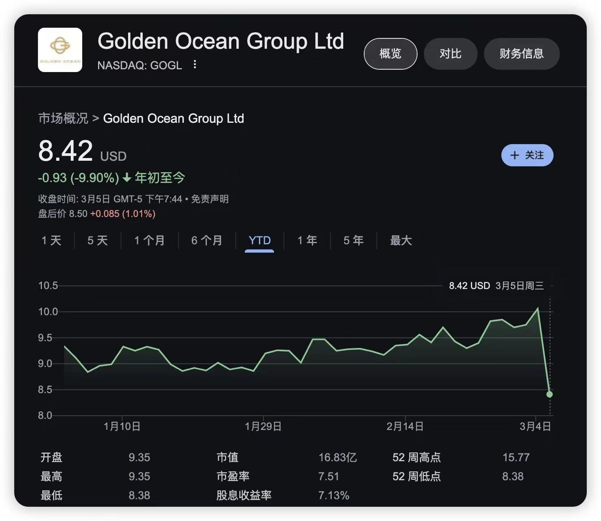601x521 pixels.
Task: Click the 52 周低点 label
Action: [x=417, y=476]
